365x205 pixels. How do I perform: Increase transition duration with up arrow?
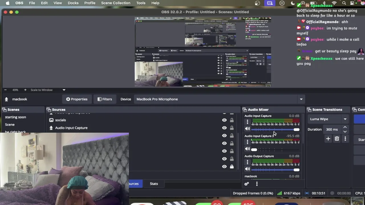(345, 127)
